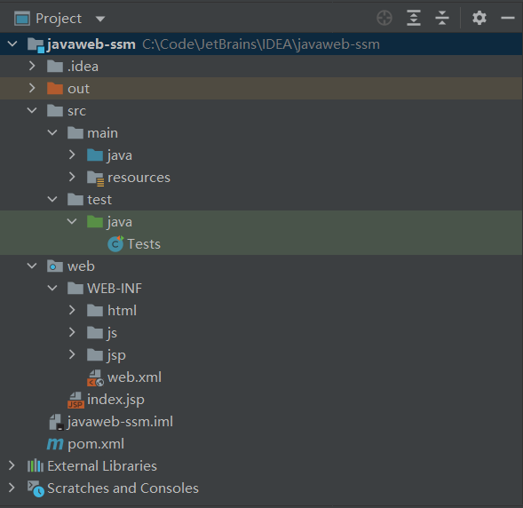Image resolution: width=523 pixels, height=508 pixels.
Task: Click the main folder icon
Action: click(75, 132)
